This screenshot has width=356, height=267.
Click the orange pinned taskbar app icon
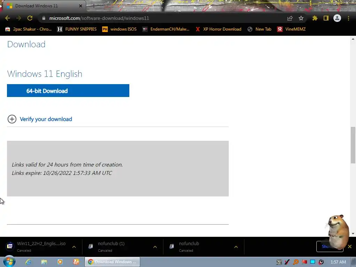point(76,262)
